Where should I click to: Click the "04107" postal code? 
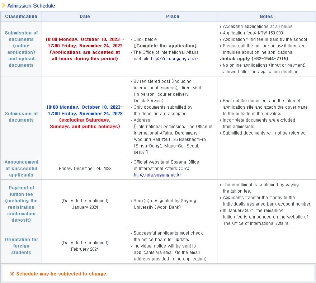[x=139, y=152]
